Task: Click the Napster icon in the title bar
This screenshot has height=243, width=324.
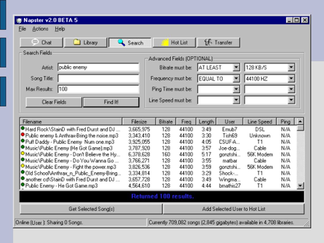Action: [19, 20]
